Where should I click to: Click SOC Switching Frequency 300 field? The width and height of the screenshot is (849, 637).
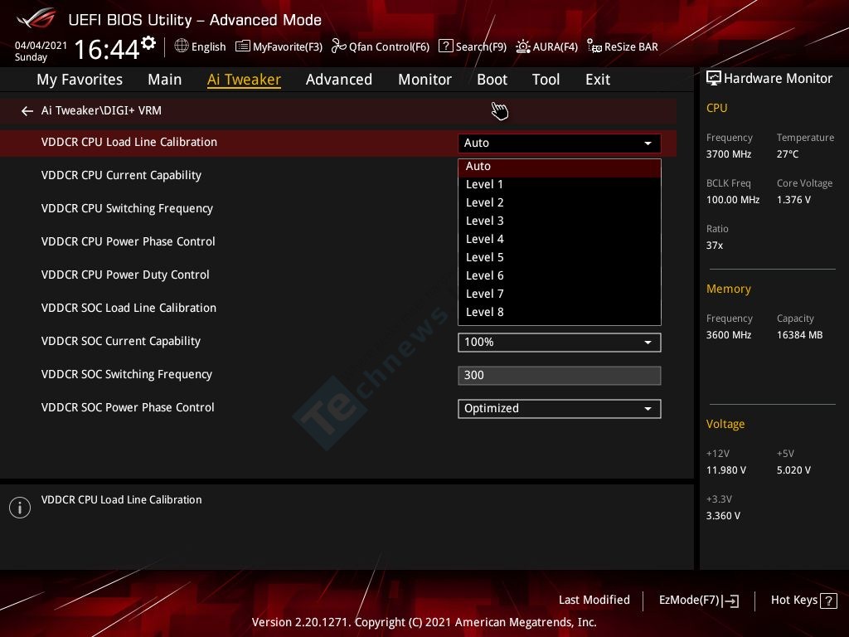560,376
